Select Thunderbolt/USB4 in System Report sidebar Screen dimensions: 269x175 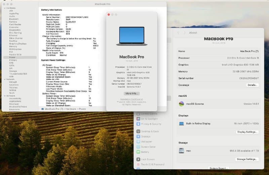click(18, 74)
